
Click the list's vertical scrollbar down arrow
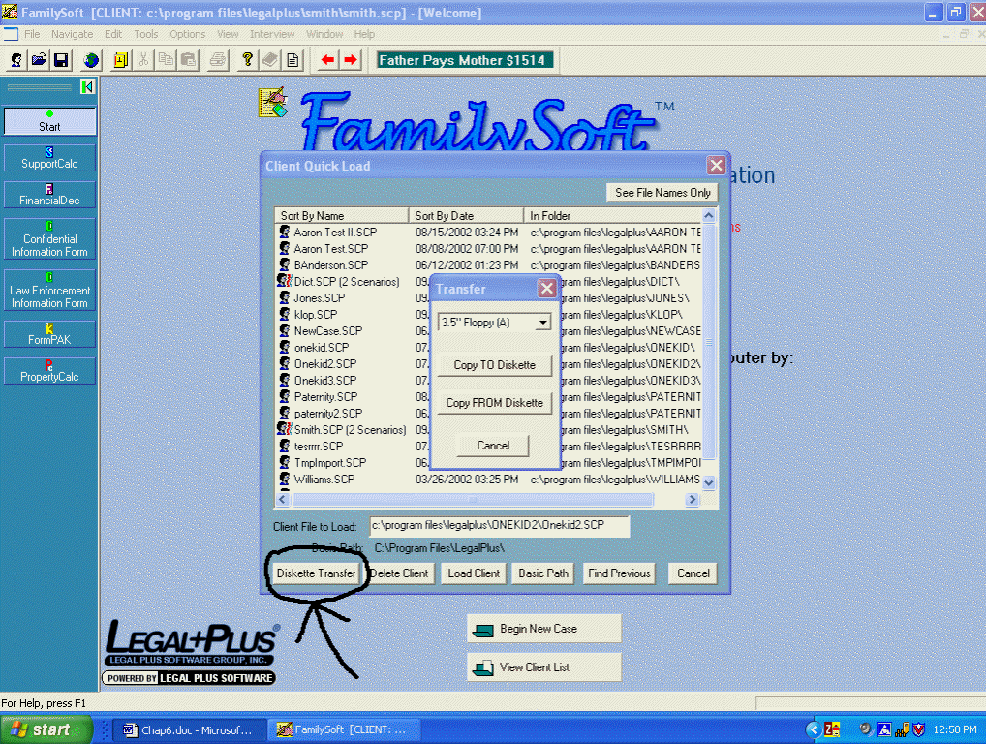pos(708,482)
